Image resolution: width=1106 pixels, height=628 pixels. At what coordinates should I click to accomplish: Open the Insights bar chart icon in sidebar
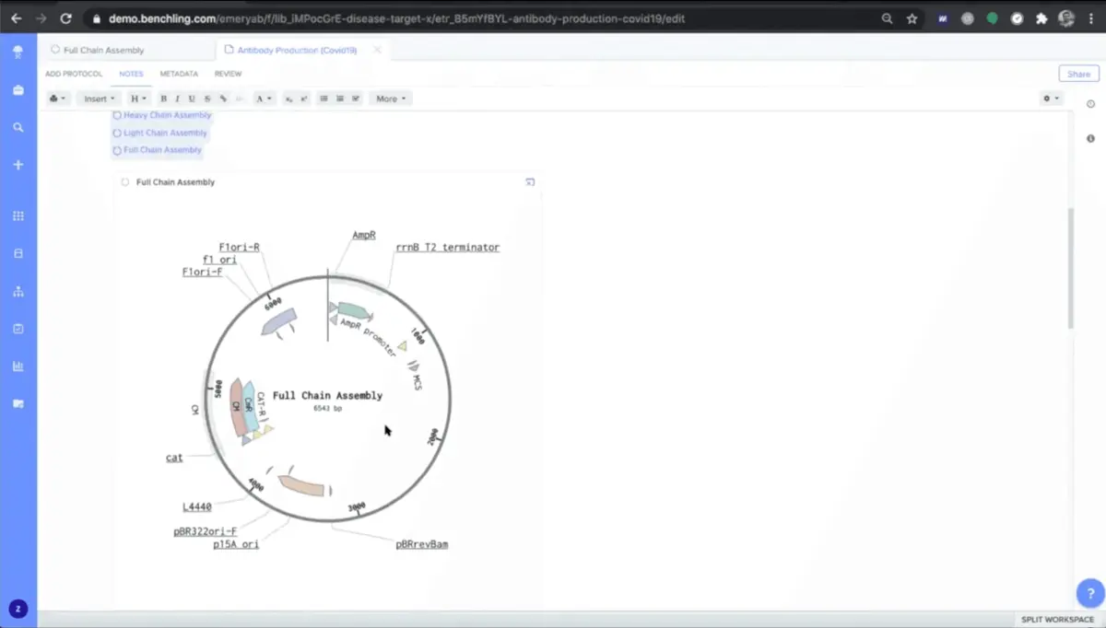18,366
